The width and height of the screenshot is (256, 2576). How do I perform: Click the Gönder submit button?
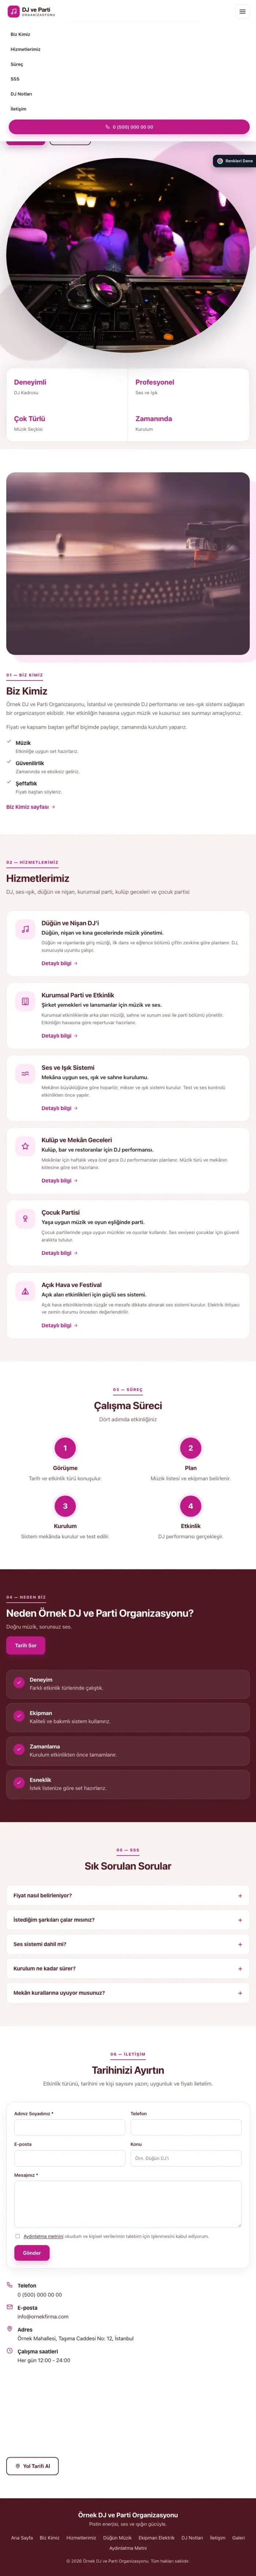pyautogui.click(x=32, y=2253)
